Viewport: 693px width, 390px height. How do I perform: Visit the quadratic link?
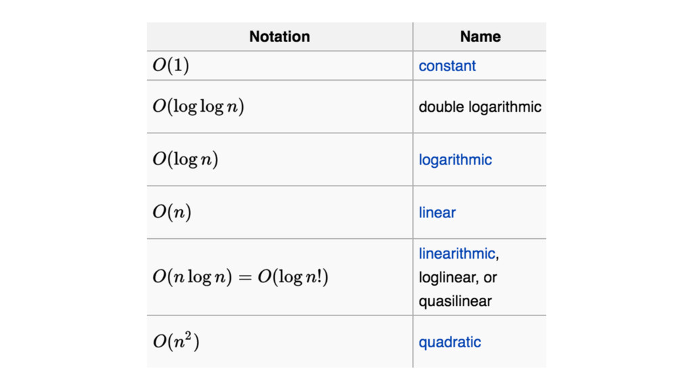449,342
